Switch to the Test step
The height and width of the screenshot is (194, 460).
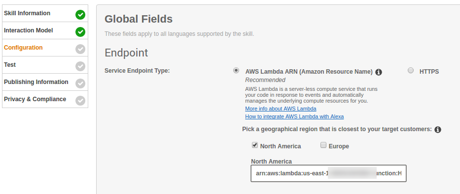point(45,65)
